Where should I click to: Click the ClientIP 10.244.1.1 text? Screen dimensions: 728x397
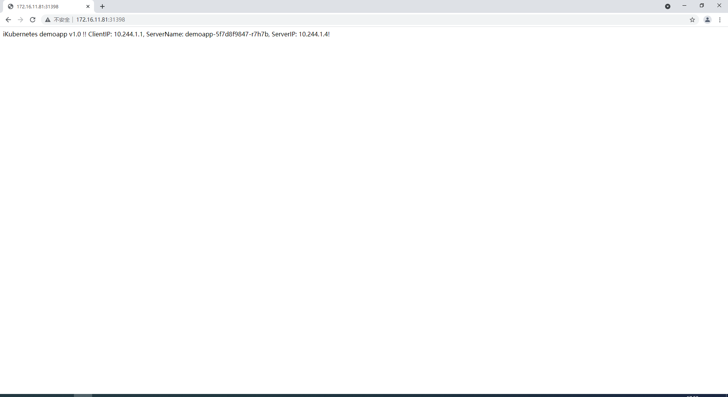116,34
